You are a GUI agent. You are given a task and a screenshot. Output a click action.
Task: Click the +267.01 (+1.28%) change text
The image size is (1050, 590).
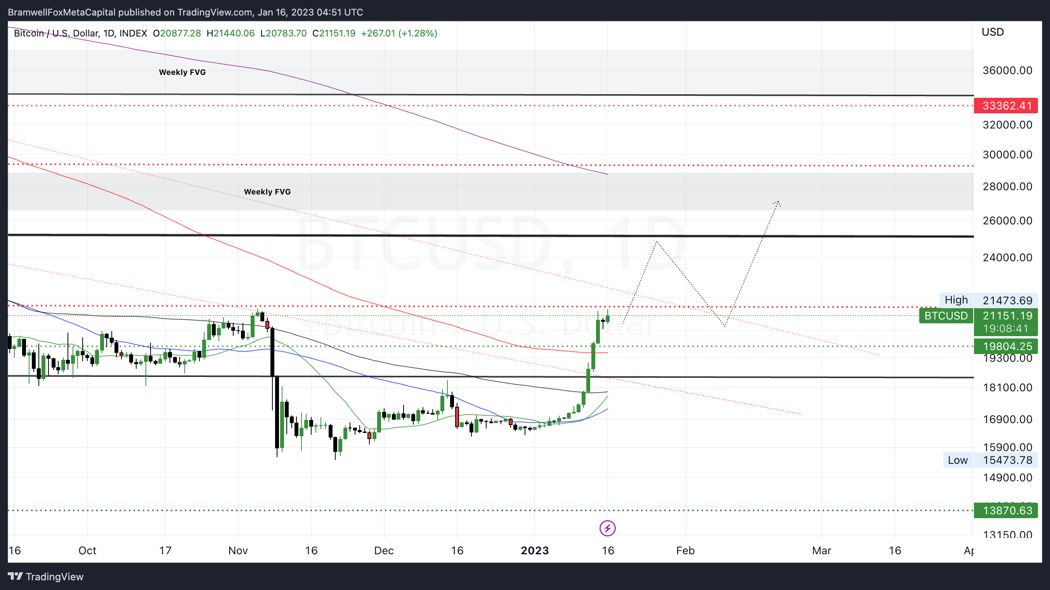pos(399,33)
